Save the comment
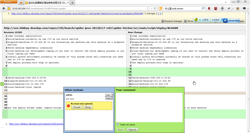Viewport: 250px width, 133px height. (x=120, y=130)
